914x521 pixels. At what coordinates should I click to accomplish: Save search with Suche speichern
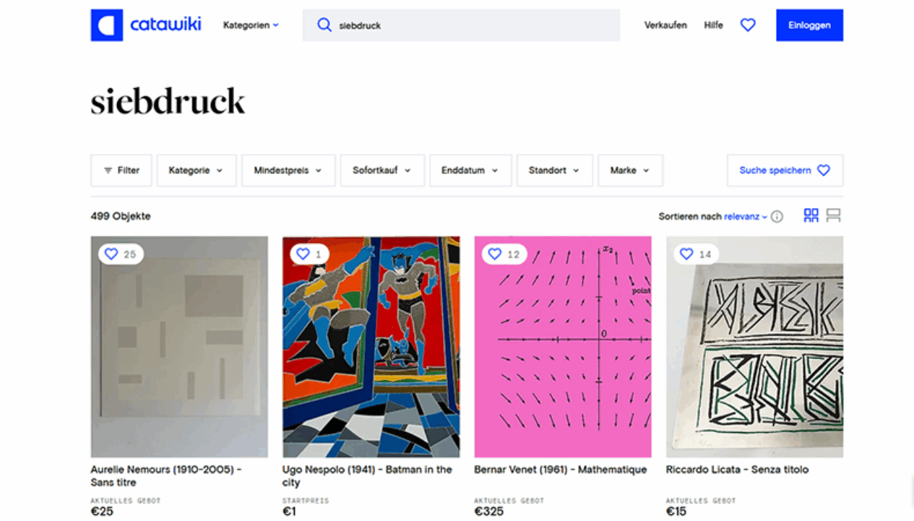785,171
